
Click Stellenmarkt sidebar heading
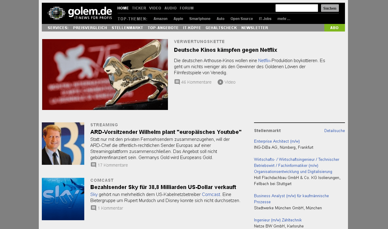tap(267, 131)
